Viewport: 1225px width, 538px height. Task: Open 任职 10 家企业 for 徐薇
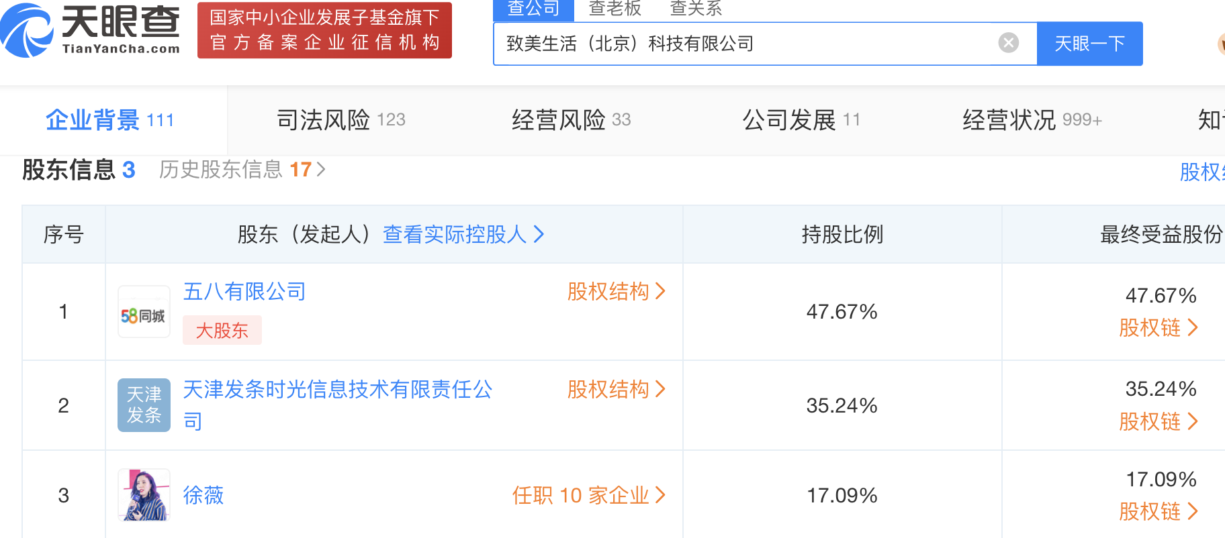pyautogui.click(x=588, y=495)
